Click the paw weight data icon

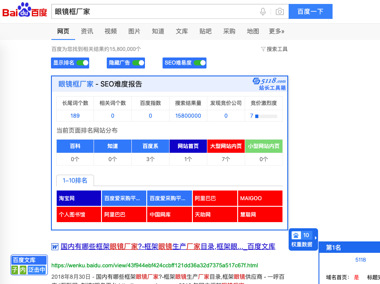point(296,235)
